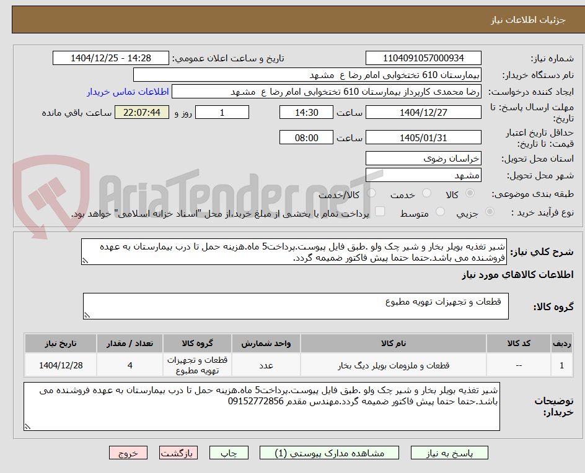Select the کالا/خدمت radio button
This screenshot has width=585, height=473.
tap(371, 193)
